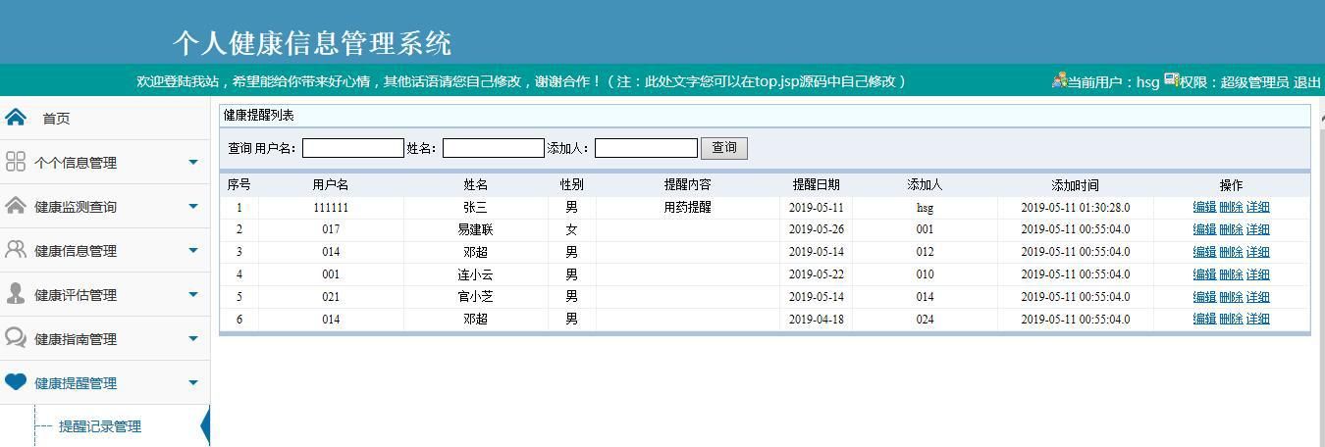Select the 提醒记录管理 submenu entry
The height and width of the screenshot is (447, 1325).
point(100,426)
